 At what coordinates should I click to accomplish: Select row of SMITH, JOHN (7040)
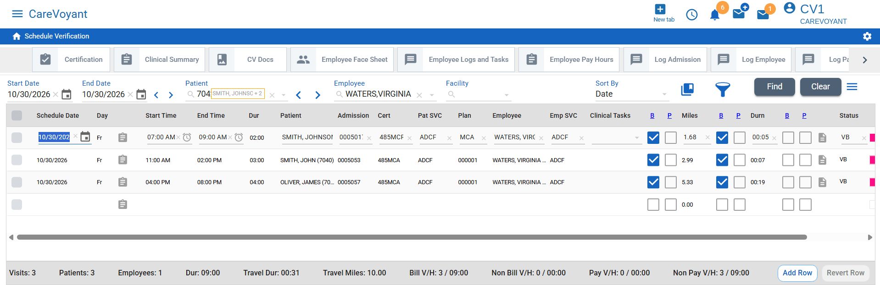pyautogui.click(x=17, y=160)
